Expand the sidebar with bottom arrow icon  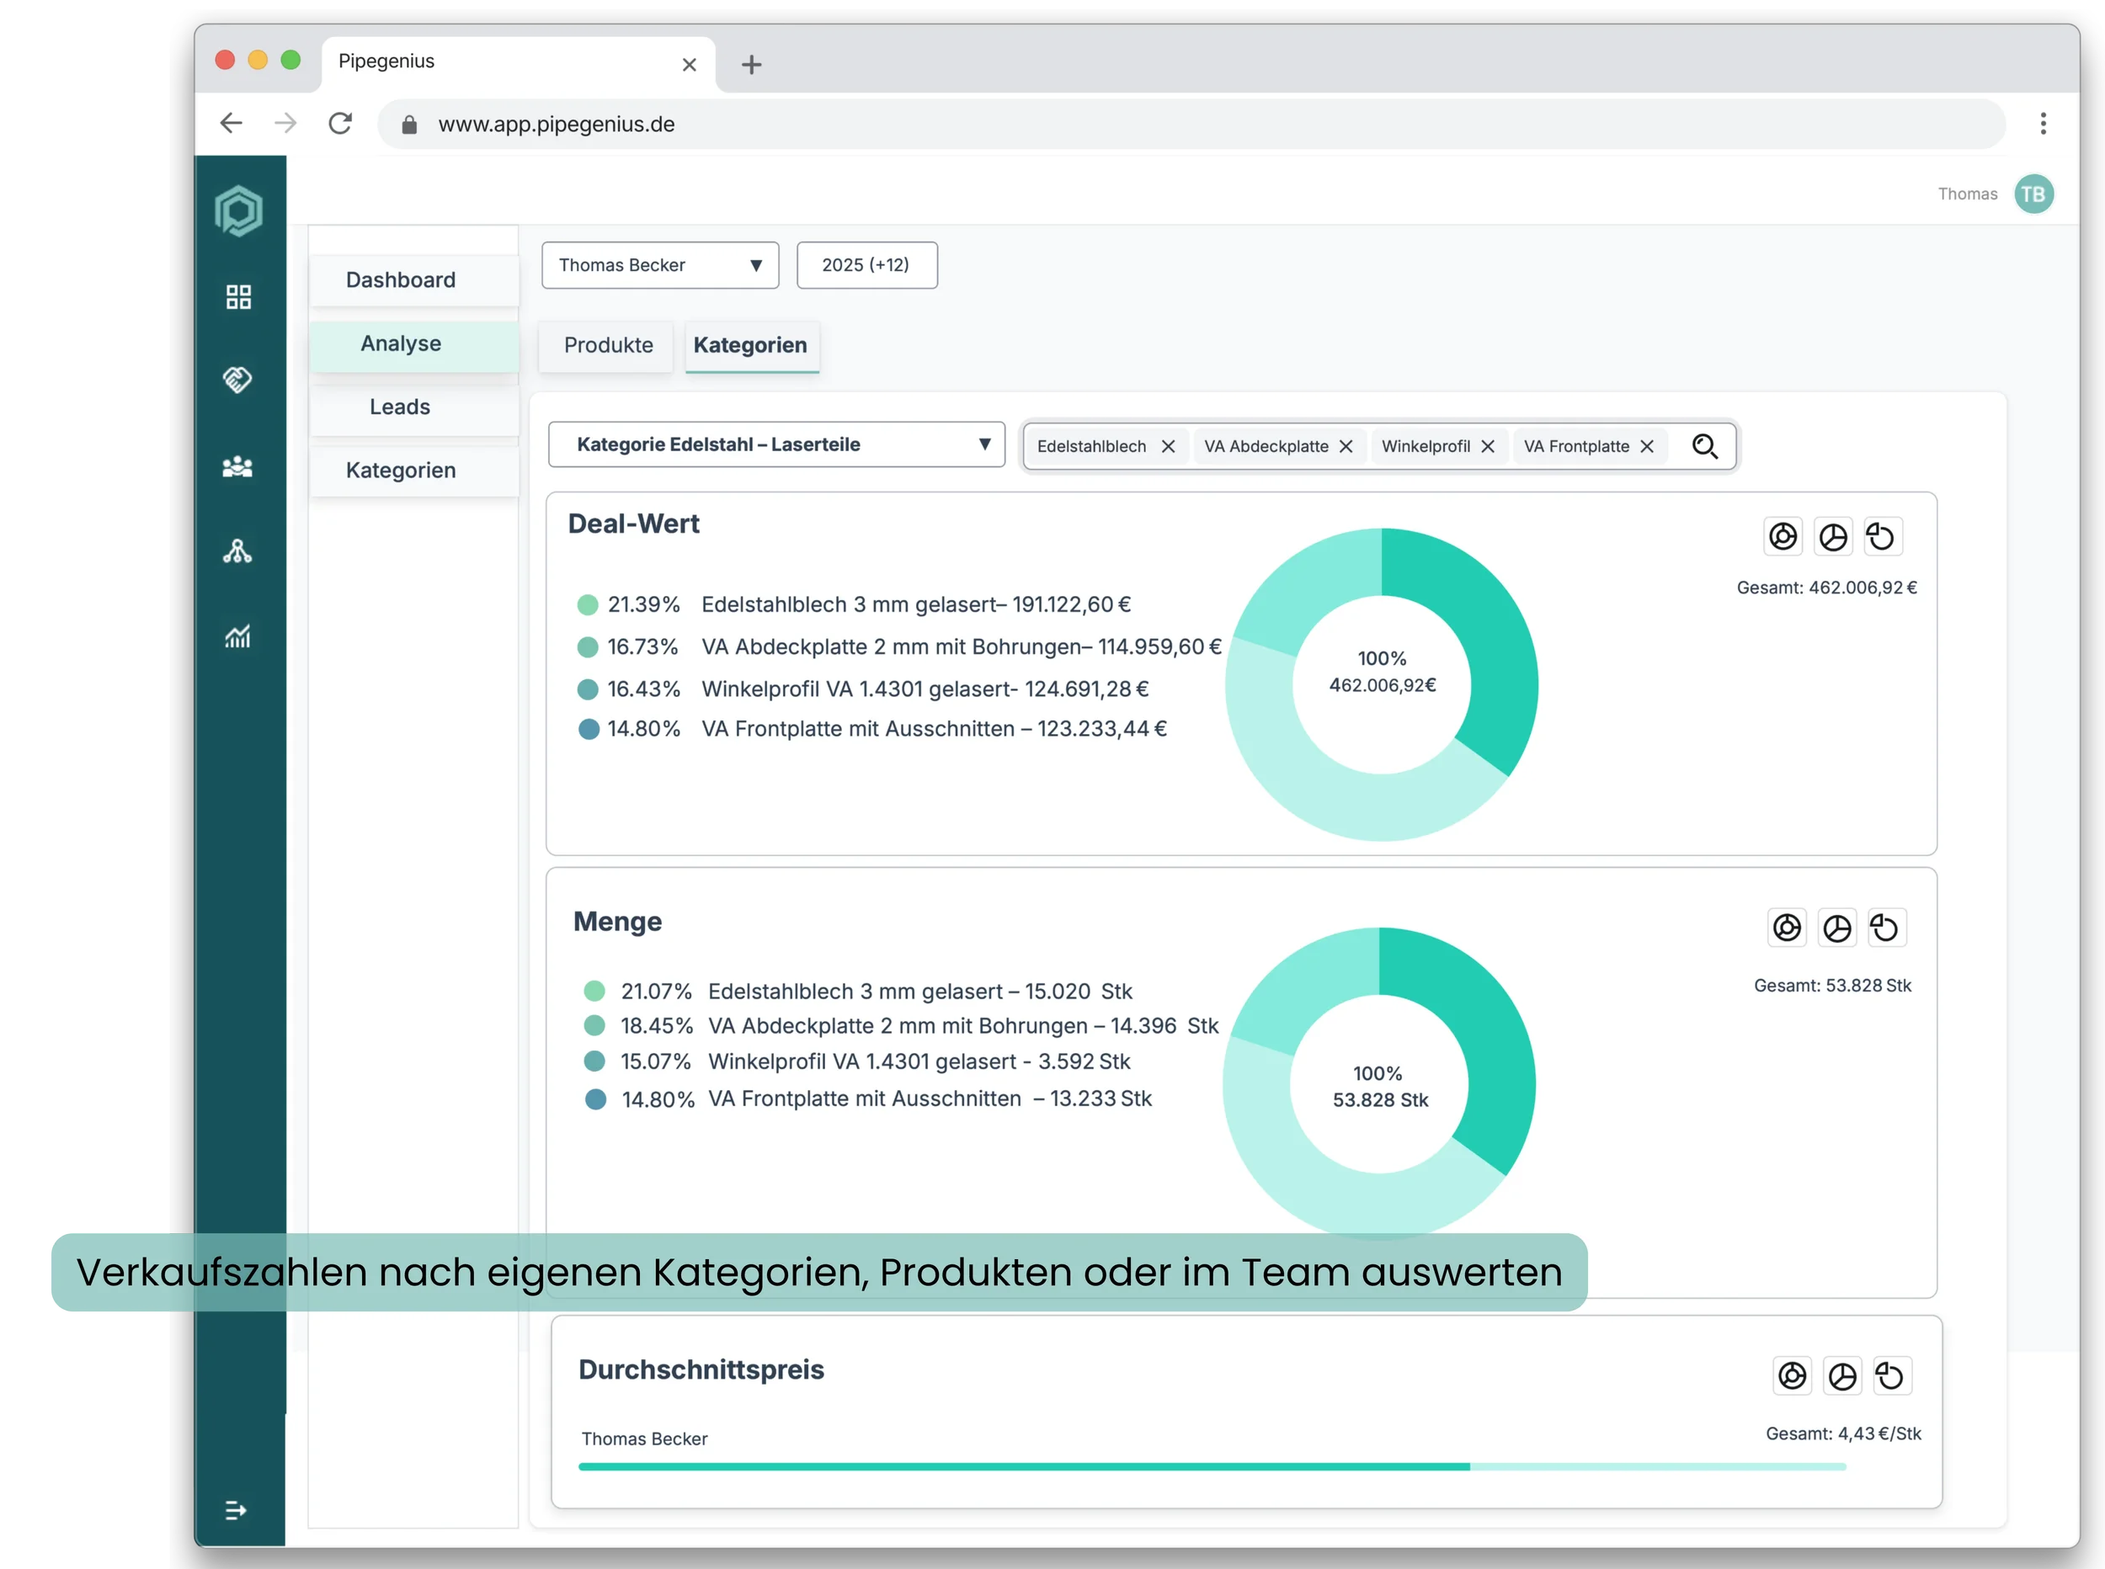[236, 1510]
